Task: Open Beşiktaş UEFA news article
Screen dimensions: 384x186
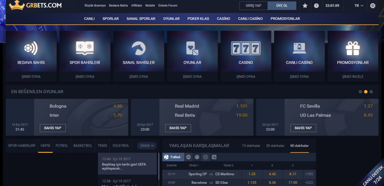Action: coord(127,164)
